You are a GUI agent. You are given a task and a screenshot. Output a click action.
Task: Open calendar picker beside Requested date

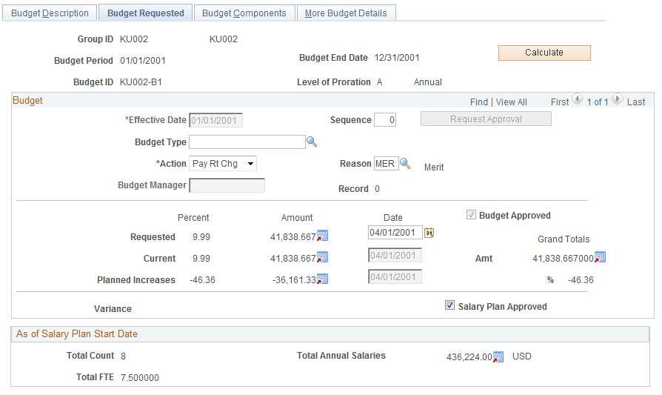tap(429, 233)
